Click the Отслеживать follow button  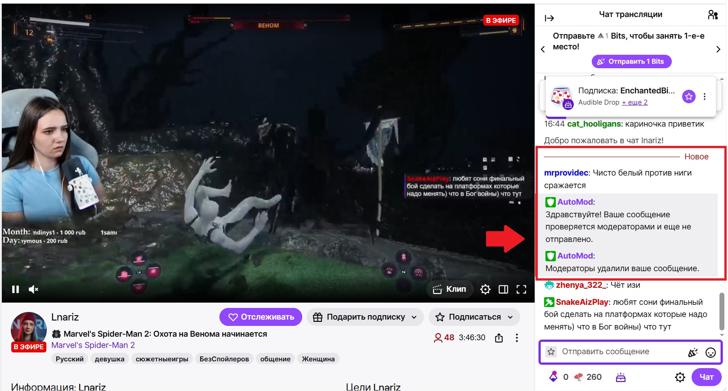pos(261,317)
